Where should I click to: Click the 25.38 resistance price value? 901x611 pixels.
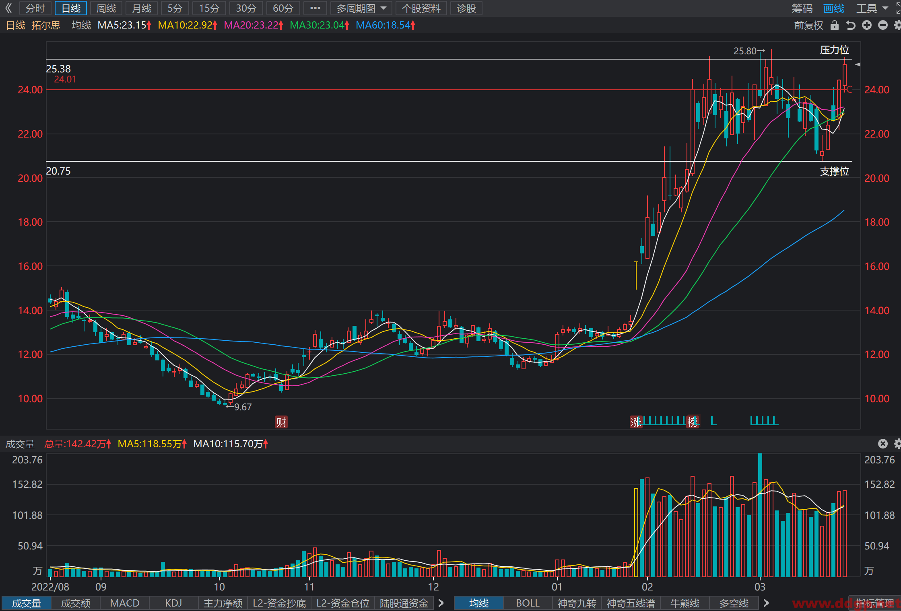(58, 69)
